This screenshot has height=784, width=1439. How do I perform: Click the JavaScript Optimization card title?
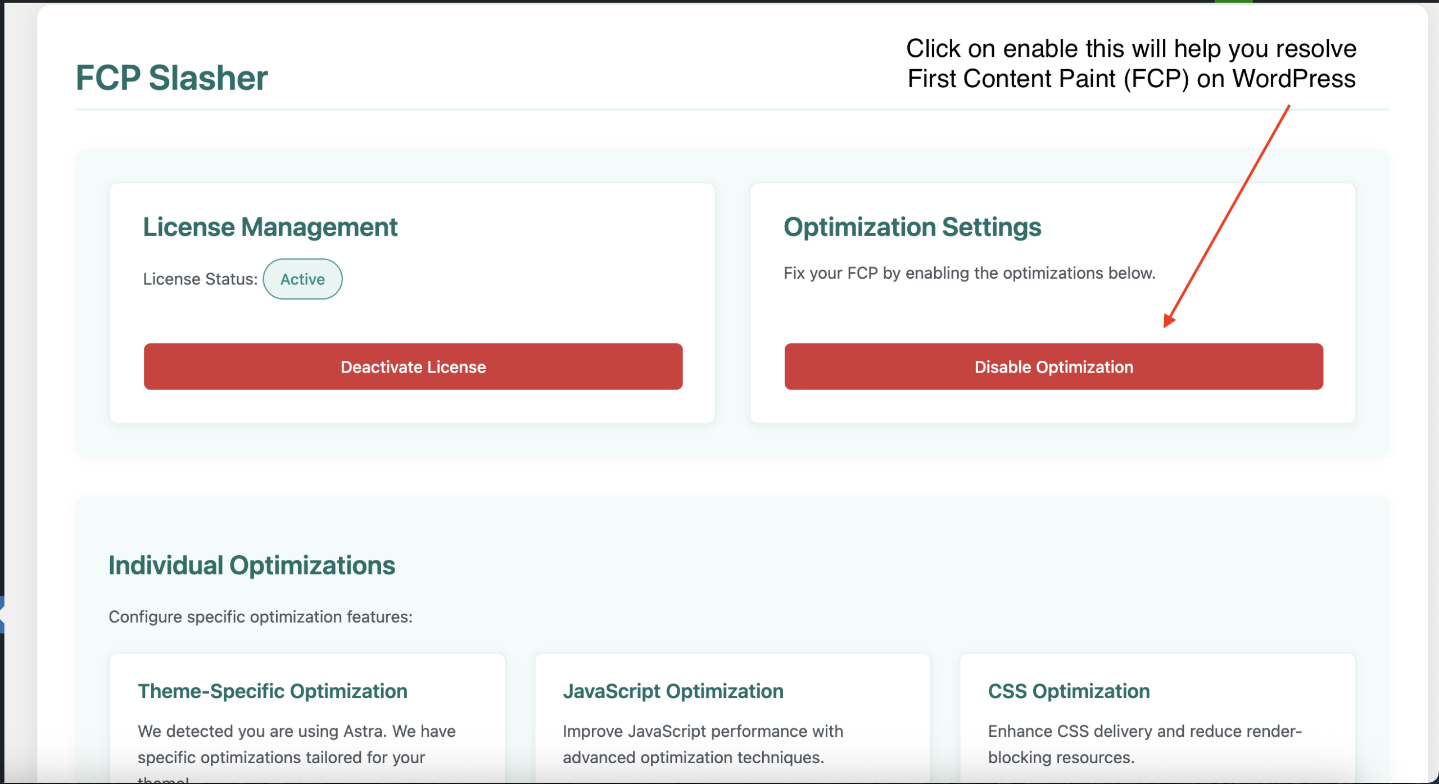pyautogui.click(x=673, y=691)
